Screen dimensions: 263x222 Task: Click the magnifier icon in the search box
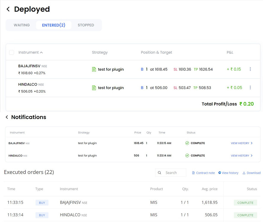(x=160, y=173)
